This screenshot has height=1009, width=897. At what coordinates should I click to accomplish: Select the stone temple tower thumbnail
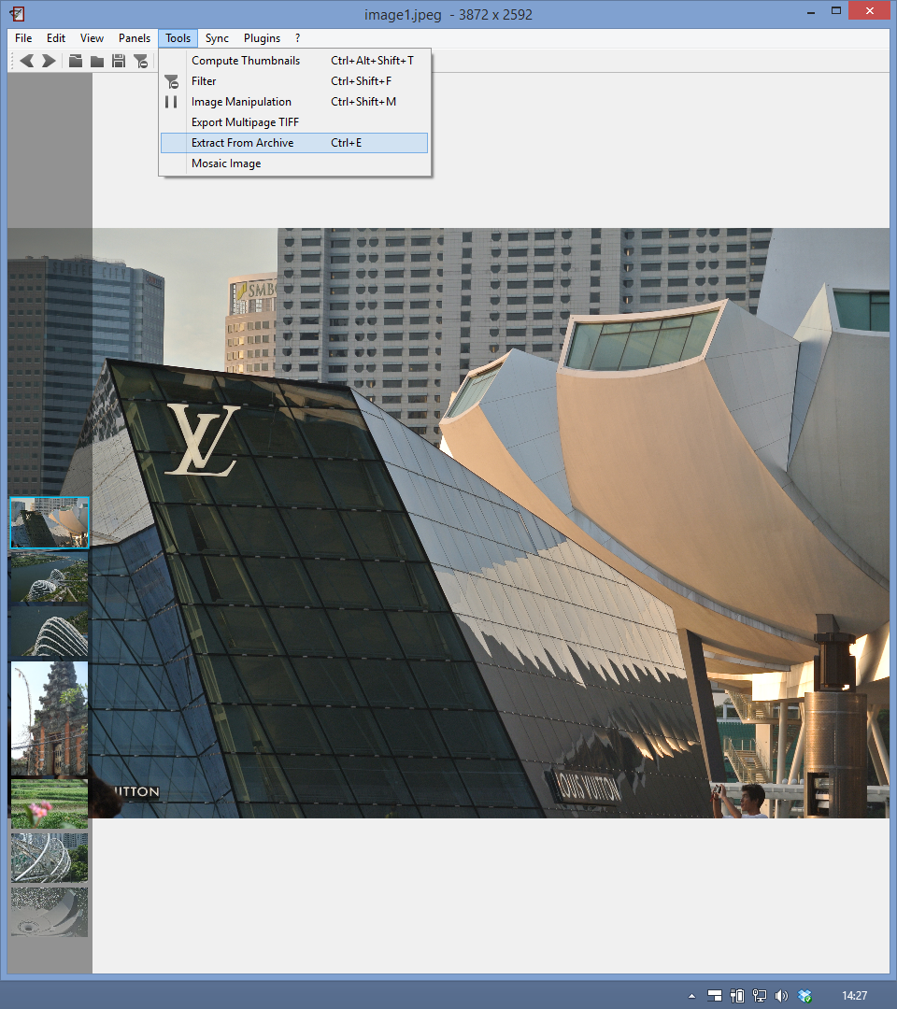[50, 718]
